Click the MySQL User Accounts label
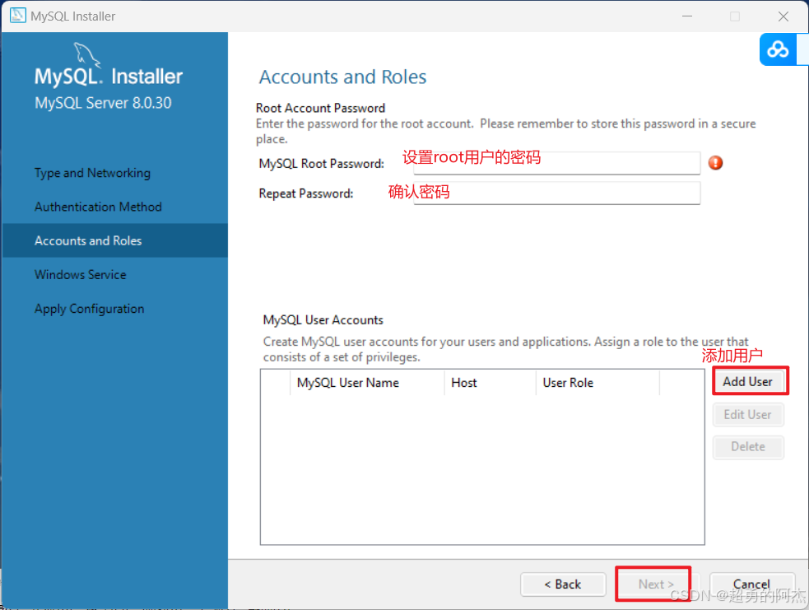809x610 pixels. (323, 320)
